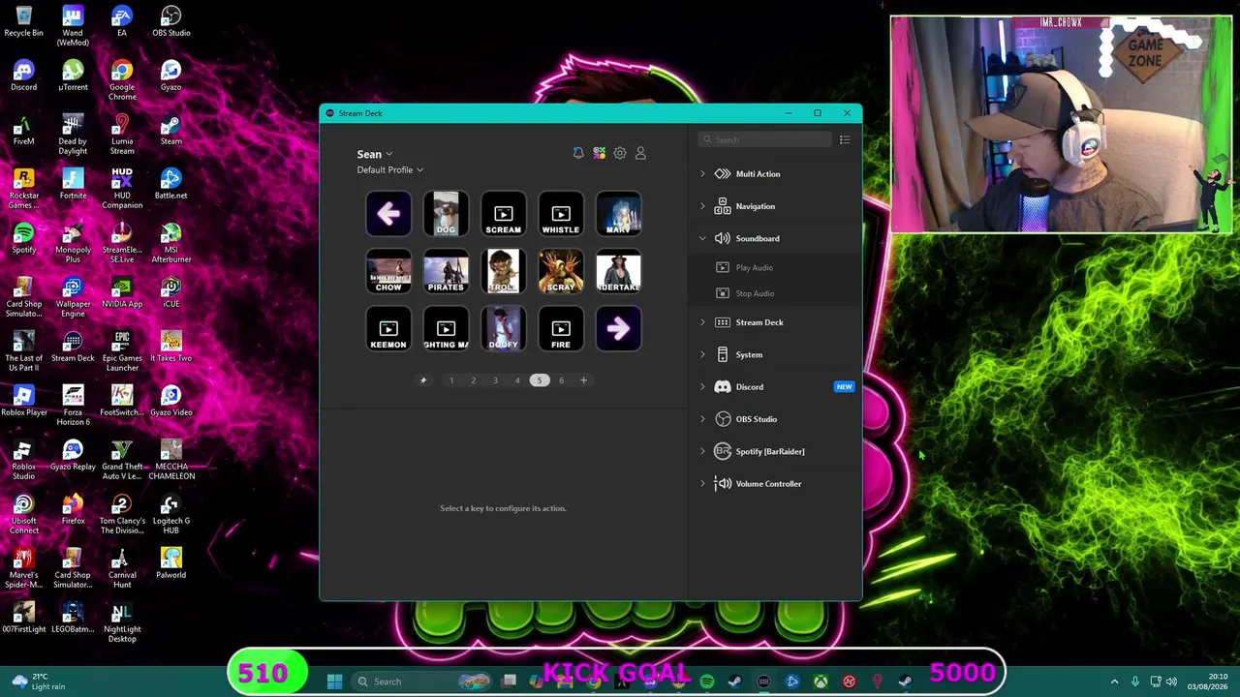The height and width of the screenshot is (697, 1240).
Task: Pin the current page with the pin icon
Action: (422, 380)
